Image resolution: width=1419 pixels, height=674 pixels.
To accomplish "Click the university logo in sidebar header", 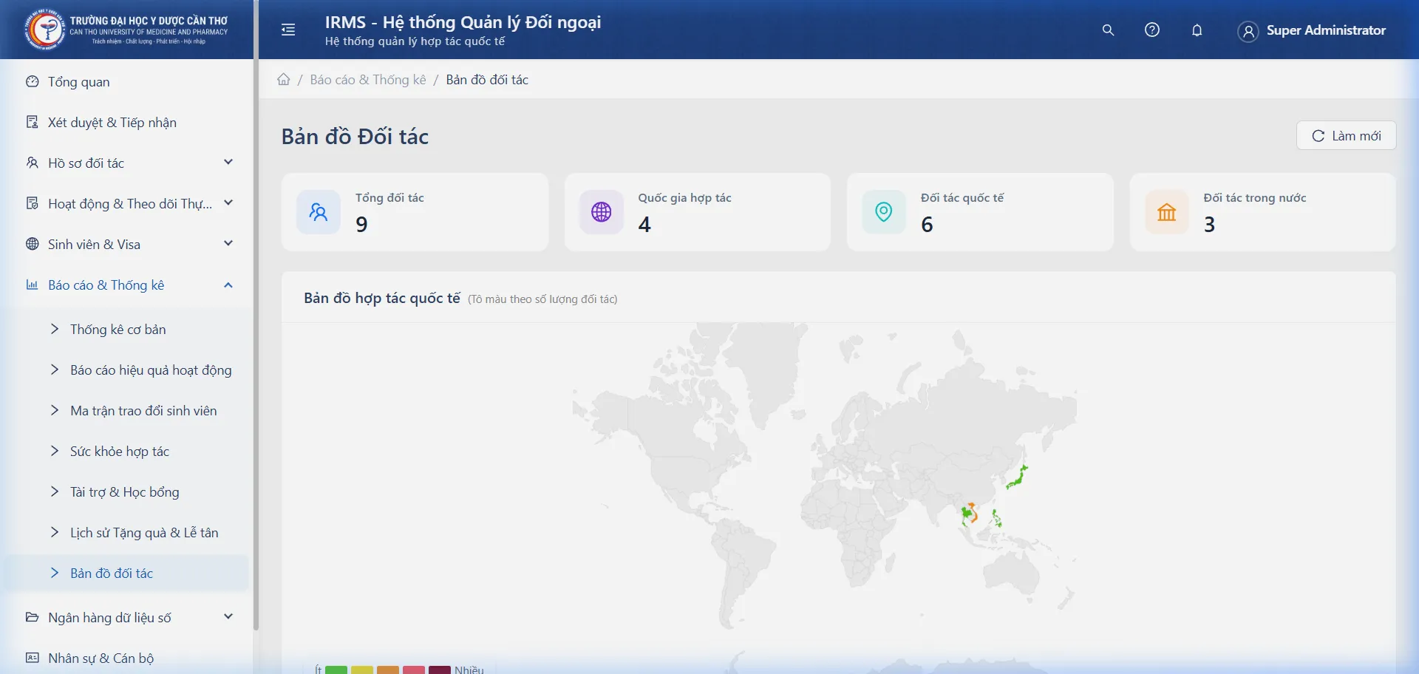I will pyautogui.click(x=44, y=30).
